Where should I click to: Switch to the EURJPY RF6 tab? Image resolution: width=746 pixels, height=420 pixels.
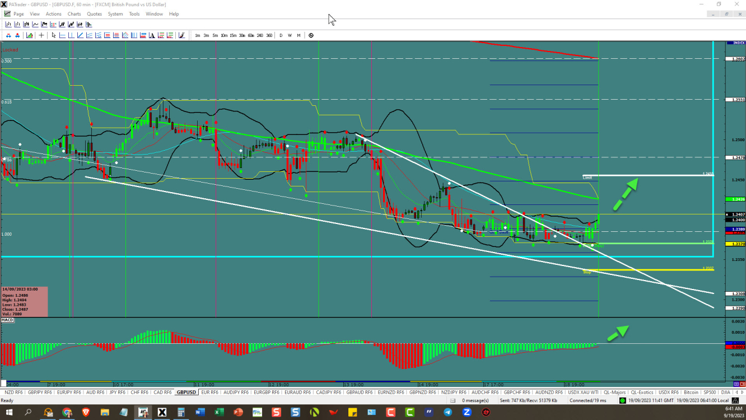click(69, 392)
